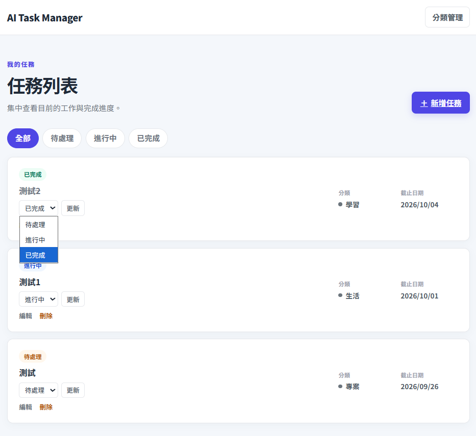Switch to the 待處理 filter tab
The height and width of the screenshot is (436, 476).
pyautogui.click(x=62, y=139)
